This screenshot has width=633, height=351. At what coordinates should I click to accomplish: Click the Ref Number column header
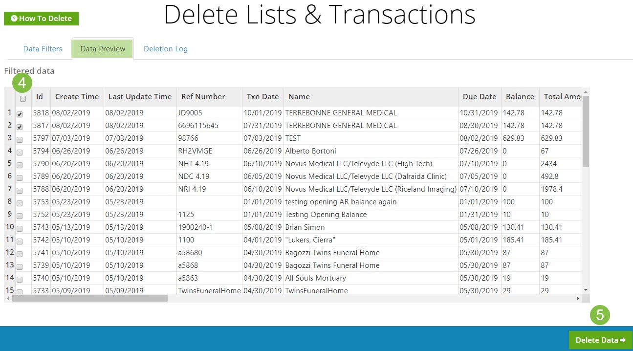point(203,96)
